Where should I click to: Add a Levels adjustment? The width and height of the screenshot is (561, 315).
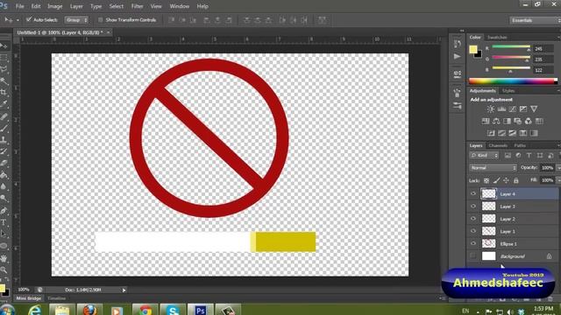(x=501, y=108)
